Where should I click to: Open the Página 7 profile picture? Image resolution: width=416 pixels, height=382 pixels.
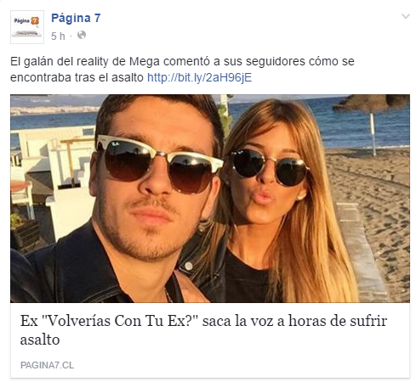[27, 27]
